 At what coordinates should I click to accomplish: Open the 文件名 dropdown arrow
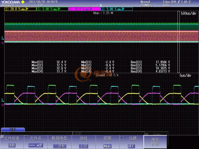coord(26,136)
